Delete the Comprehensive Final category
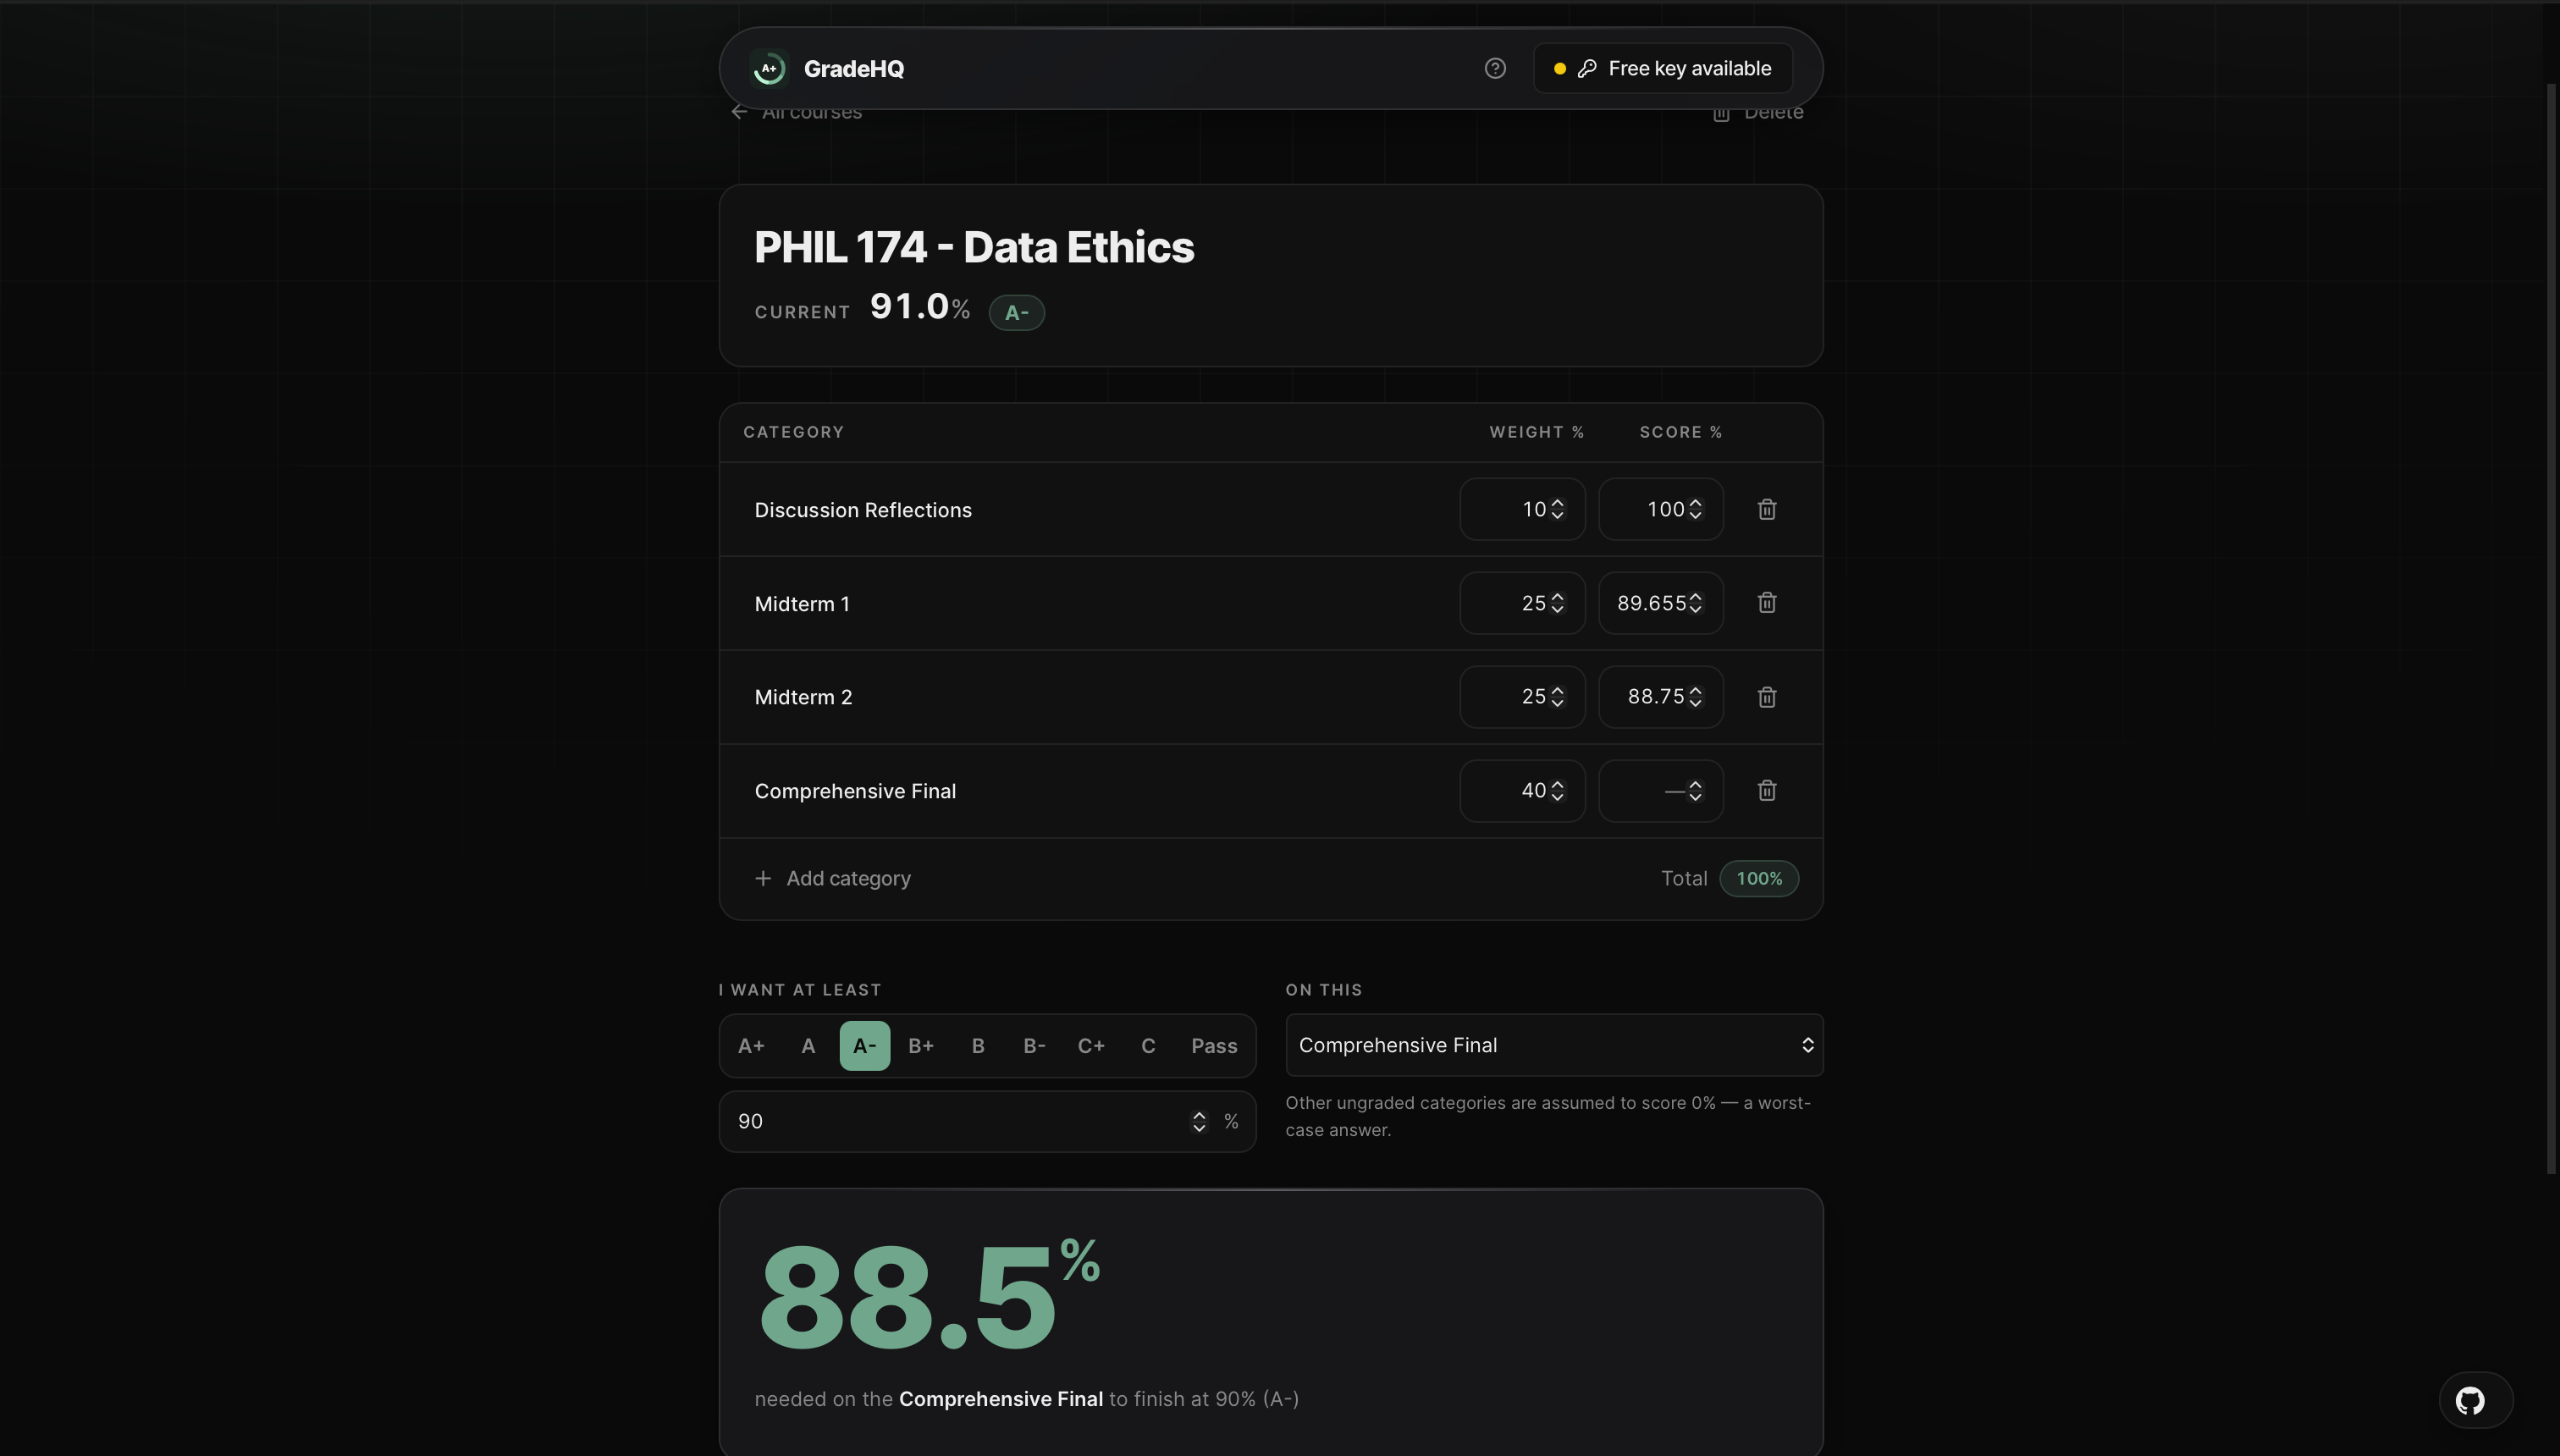Viewport: 2560px width, 1456px height. pyautogui.click(x=1767, y=791)
